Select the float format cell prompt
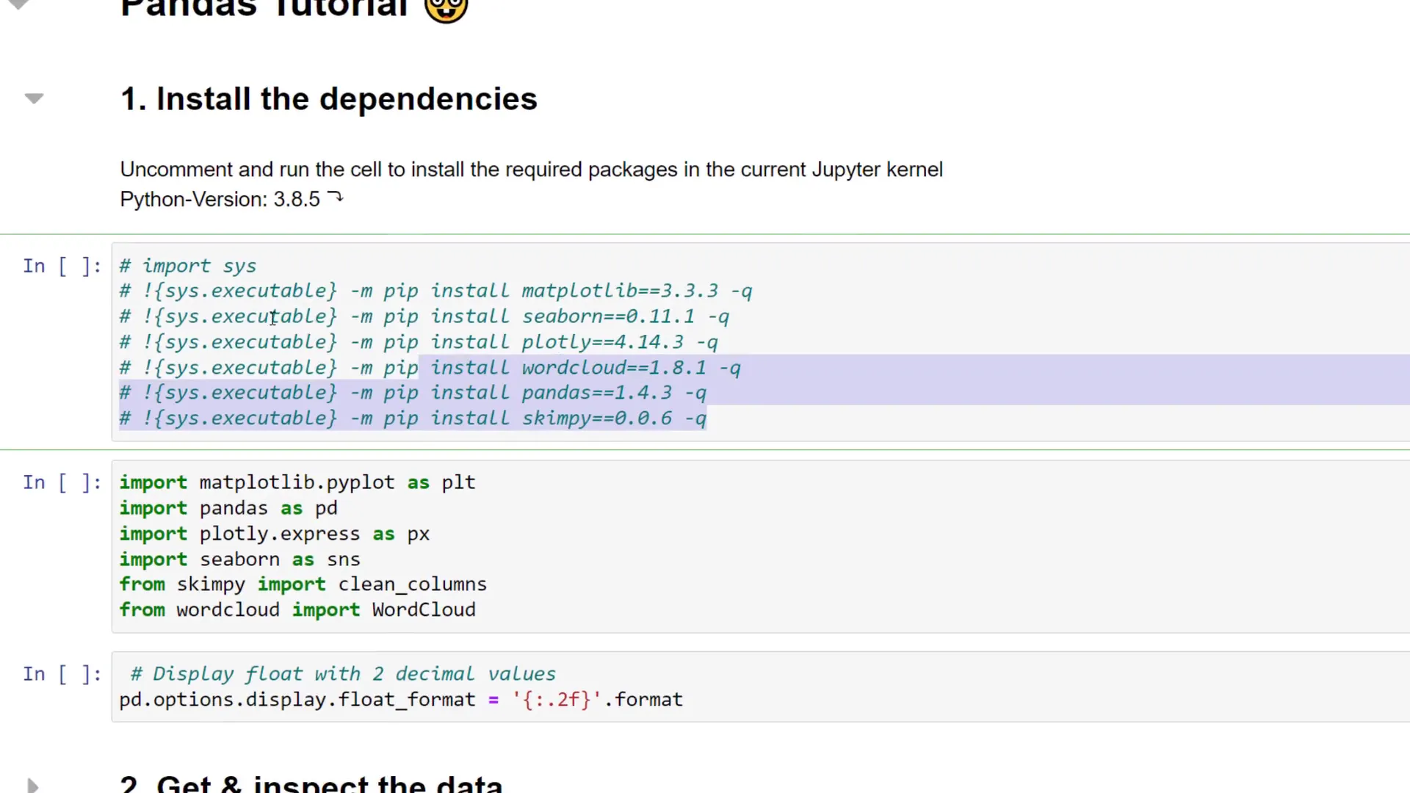This screenshot has height=793, width=1410. point(62,674)
